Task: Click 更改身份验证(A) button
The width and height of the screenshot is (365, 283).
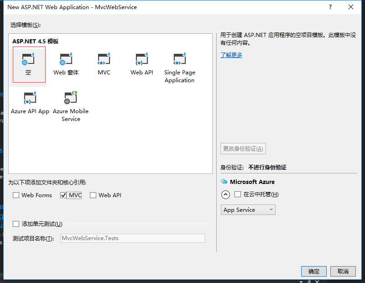Action: tap(243, 149)
